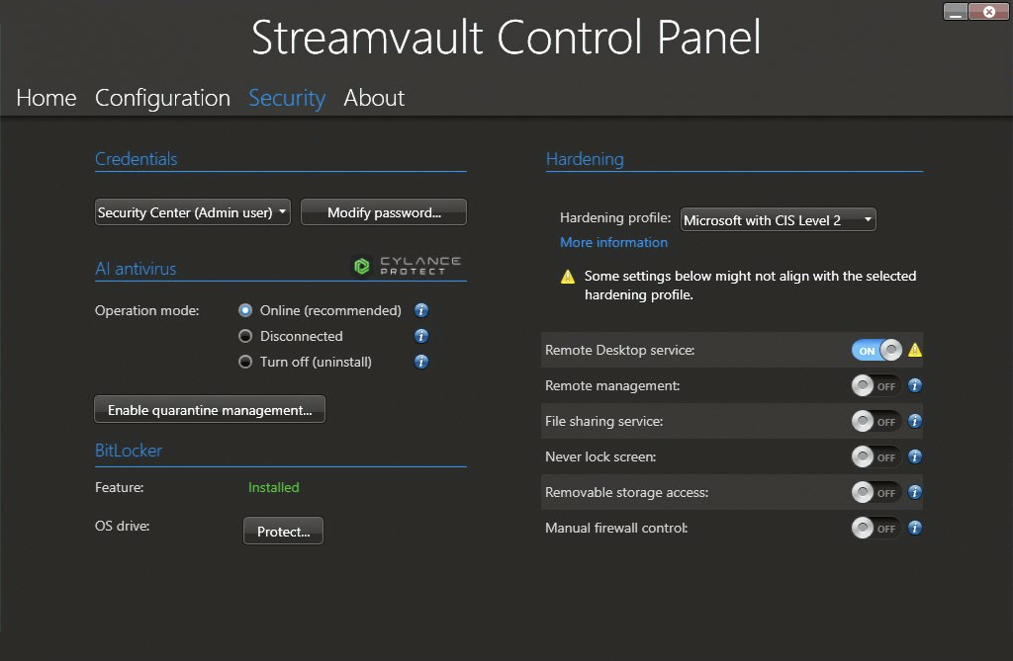1013x661 pixels.
Task: Enable Remote management toggle
Action: click(x=876, y=386)
